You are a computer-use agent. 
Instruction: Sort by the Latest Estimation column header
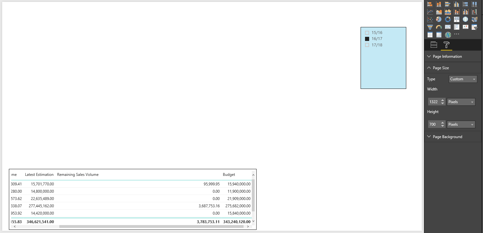click(39, 175)
